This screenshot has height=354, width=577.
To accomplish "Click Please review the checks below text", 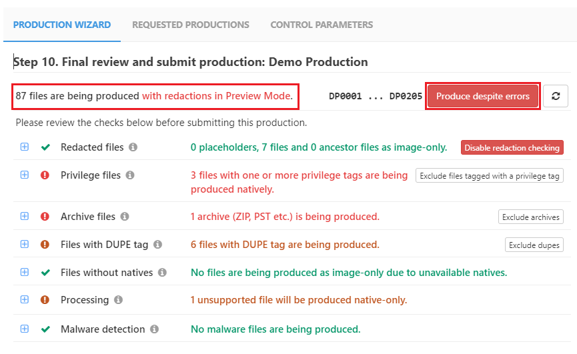I will tap(161, 123).
